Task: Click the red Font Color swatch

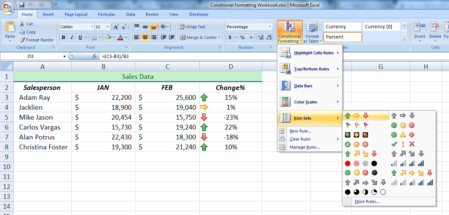Action: 120,39
